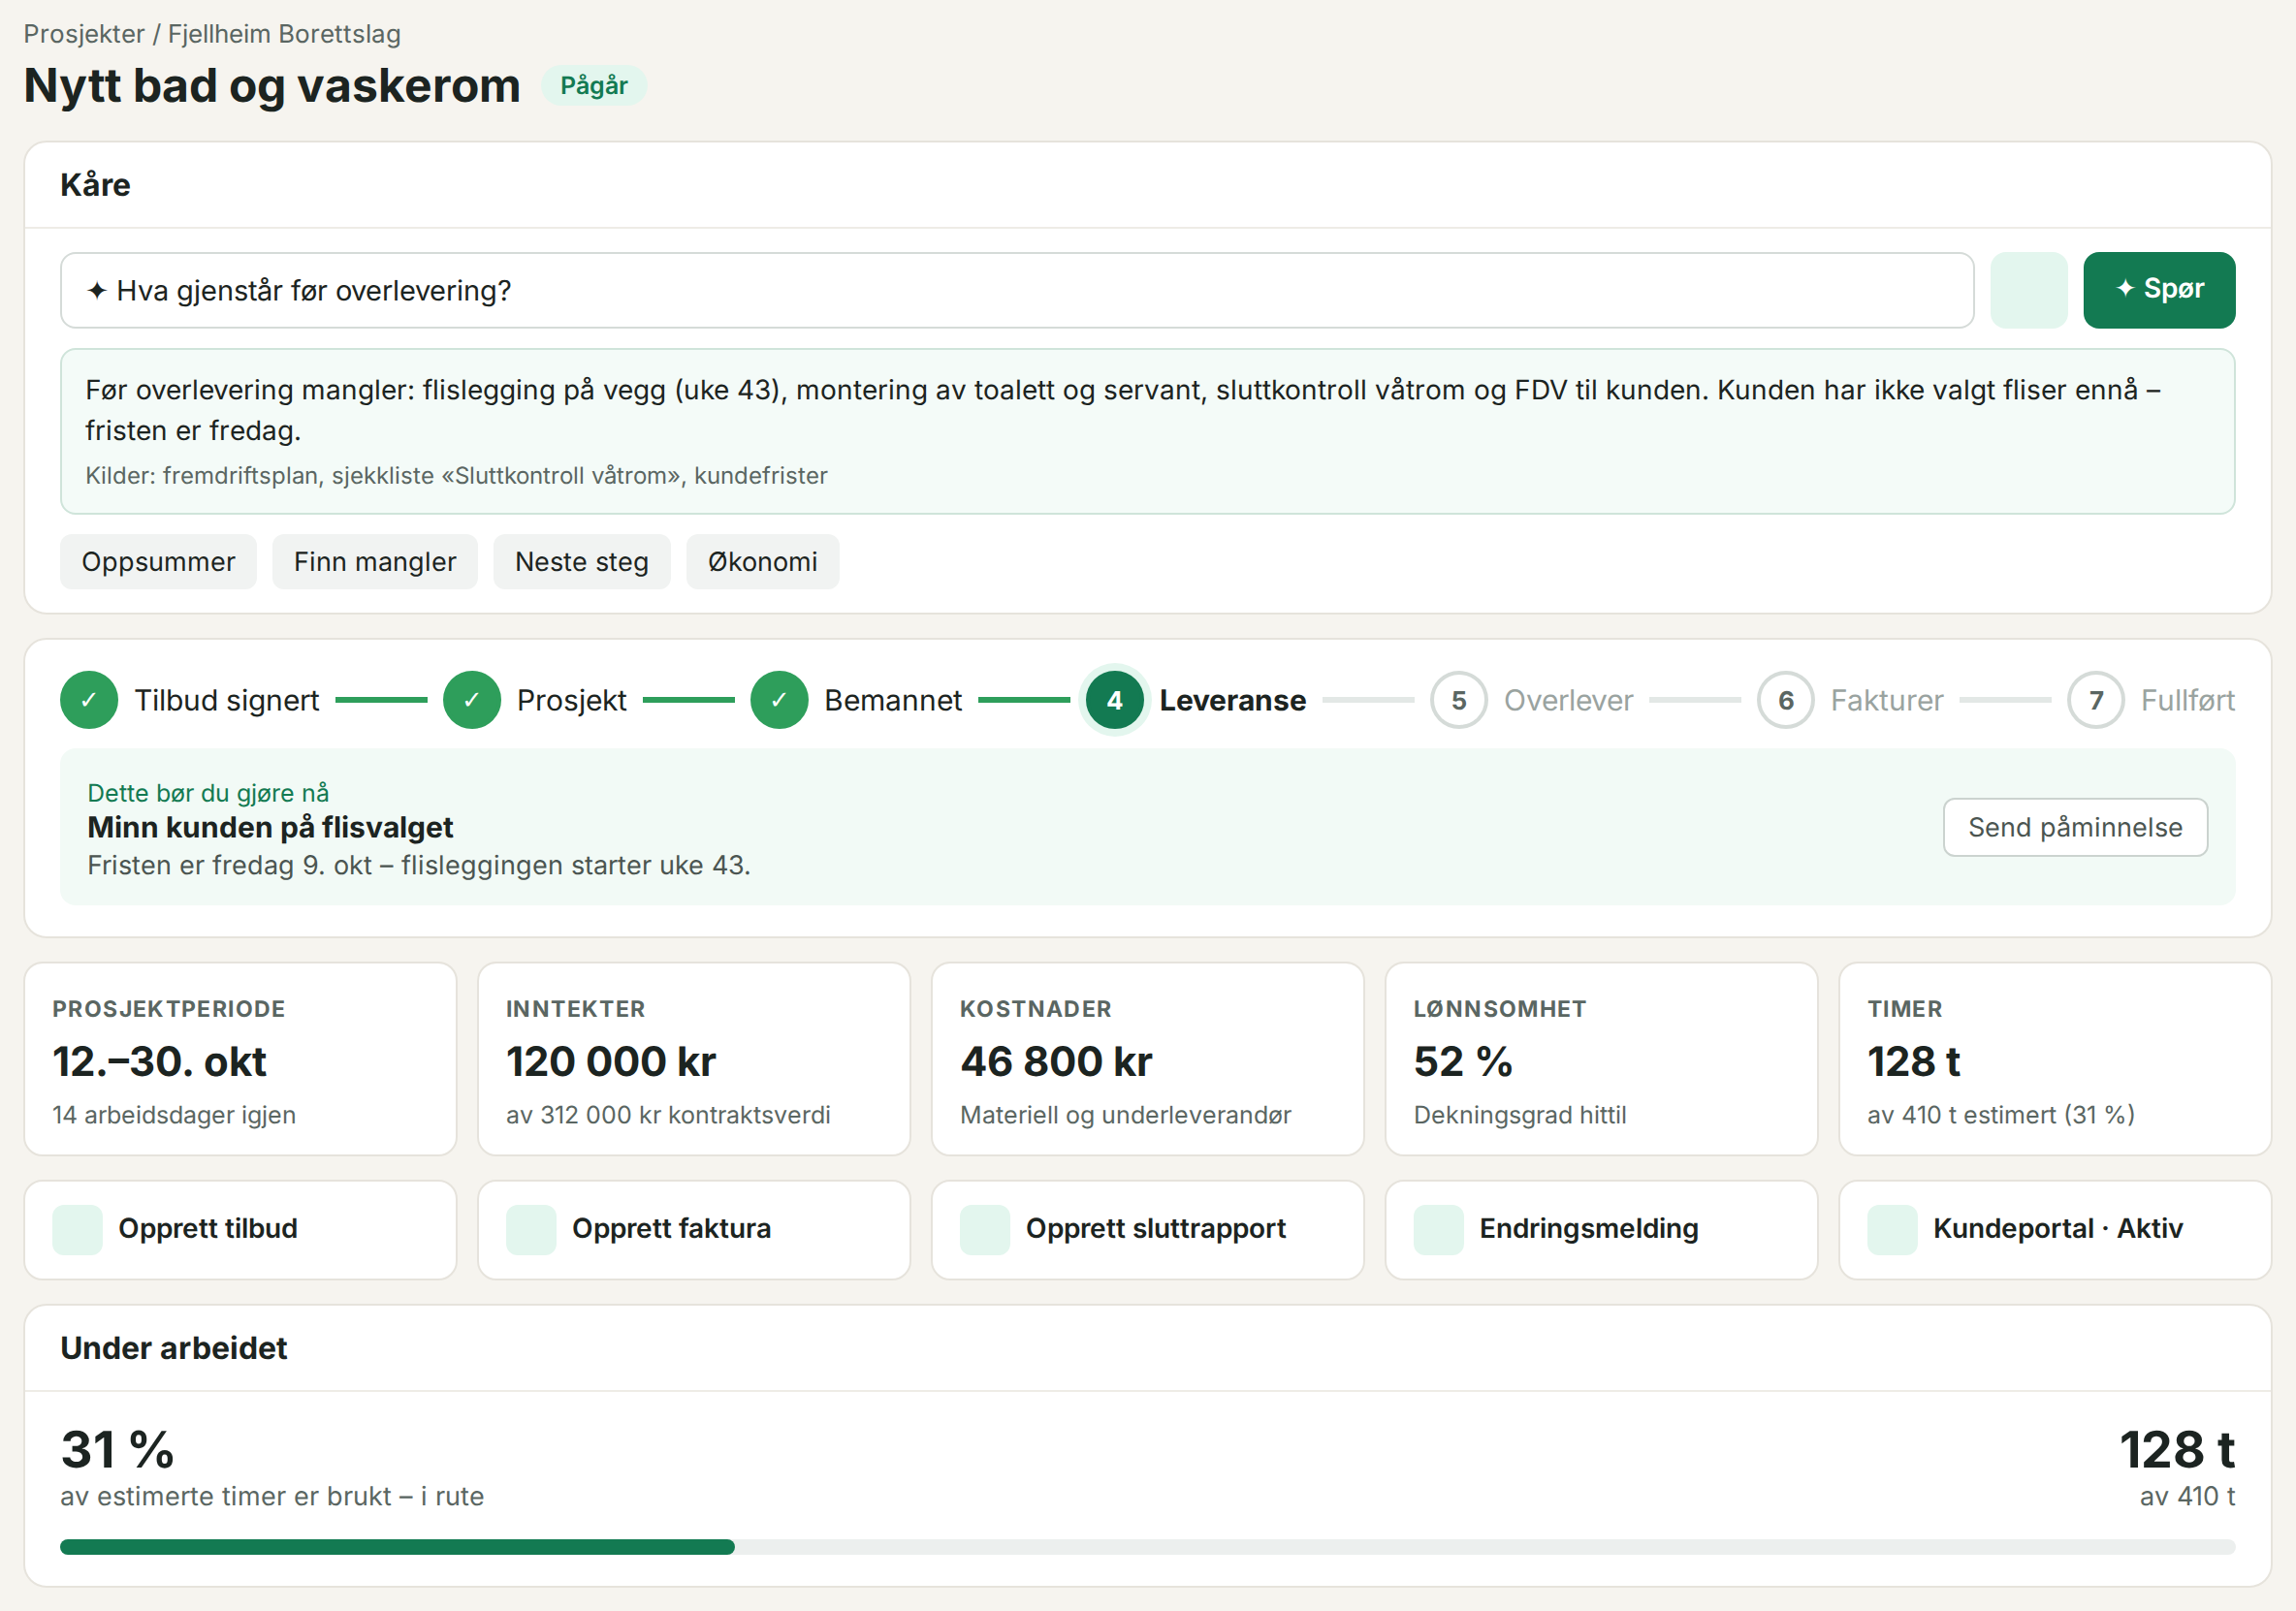2296x1611 pixels.
Task: Select the Oppsummer suggestion chip
Action: [x=158, y=562]
